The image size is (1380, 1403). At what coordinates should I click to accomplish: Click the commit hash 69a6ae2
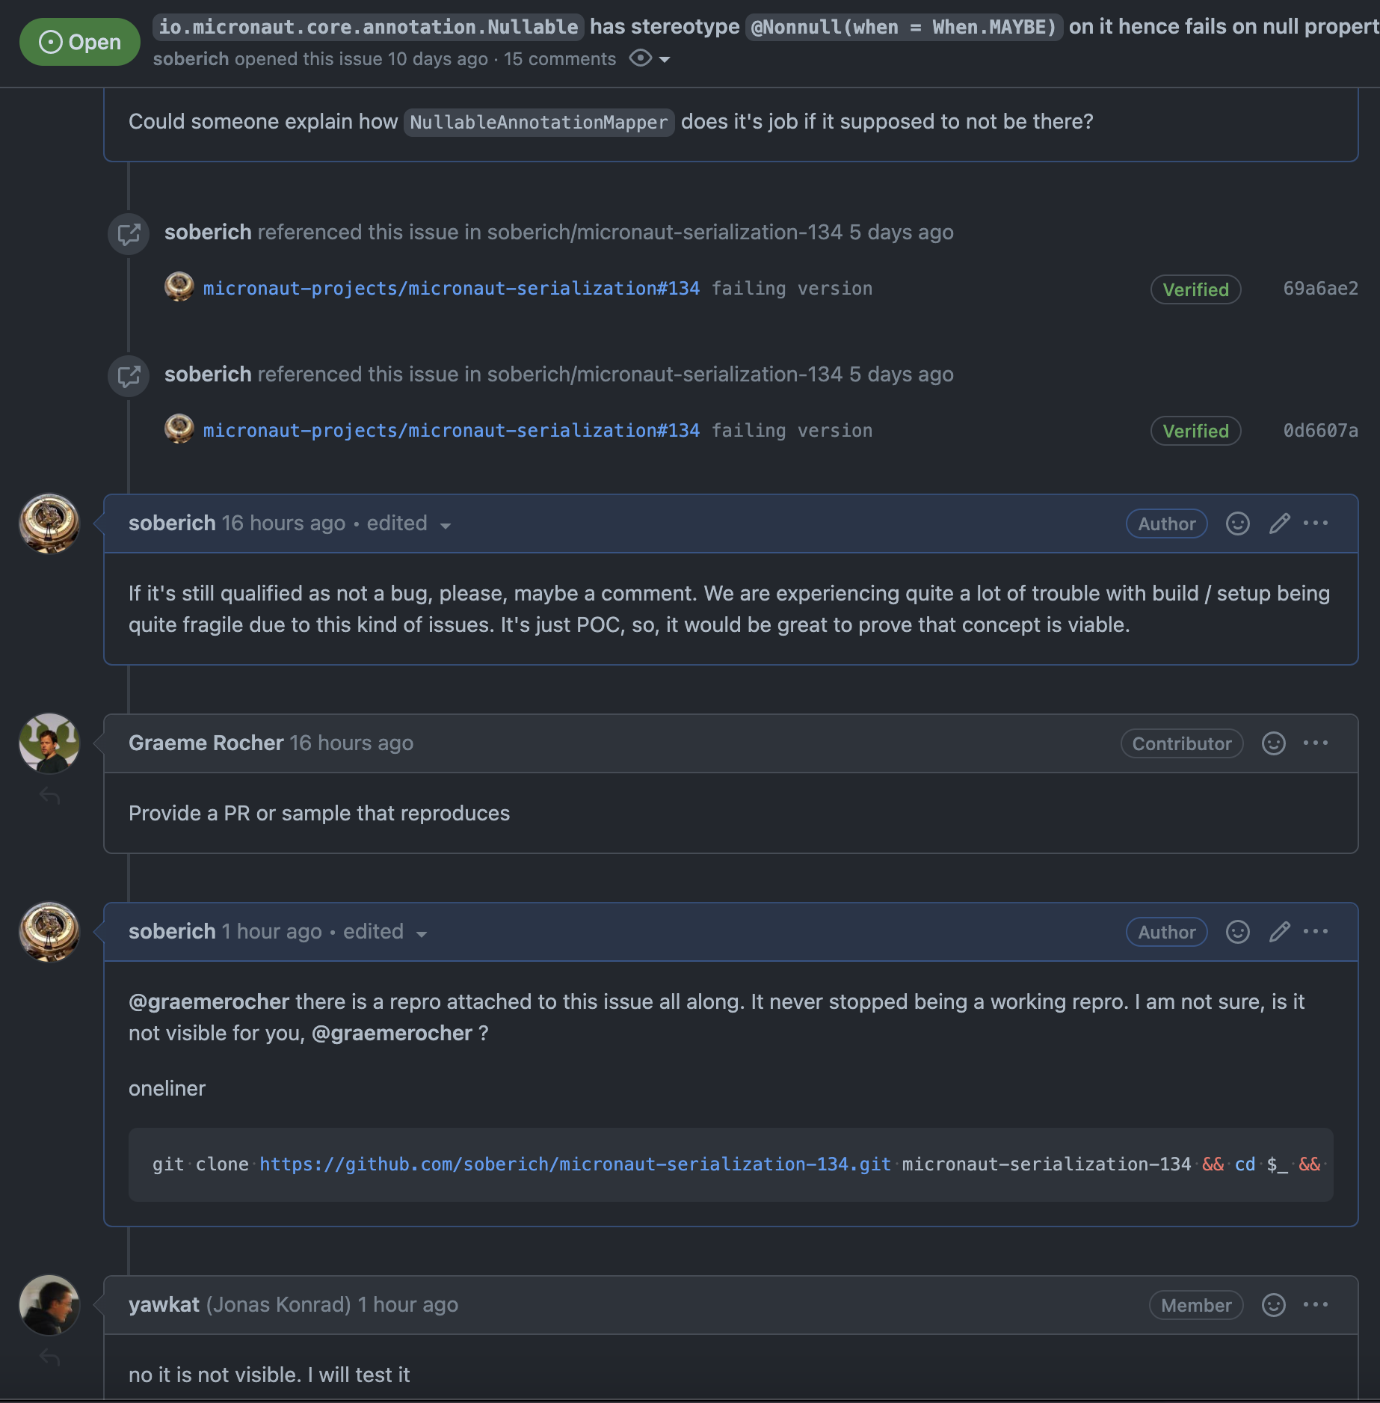tap(1320, 289)
